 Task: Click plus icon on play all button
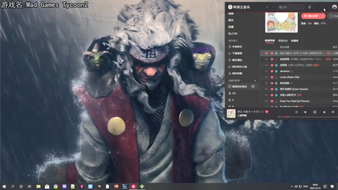(x=322, y=16)
